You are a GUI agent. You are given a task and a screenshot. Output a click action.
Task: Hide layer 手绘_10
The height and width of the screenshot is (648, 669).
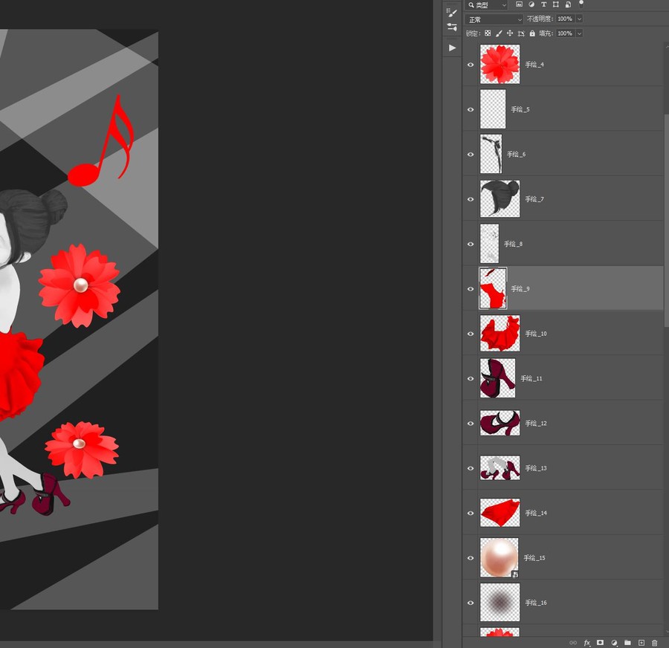click(x=471, y=334)
